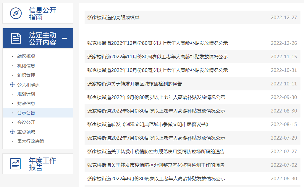304x187 pixels.
Task: Click the date 2022-09-30
Action: click(284, 97)
